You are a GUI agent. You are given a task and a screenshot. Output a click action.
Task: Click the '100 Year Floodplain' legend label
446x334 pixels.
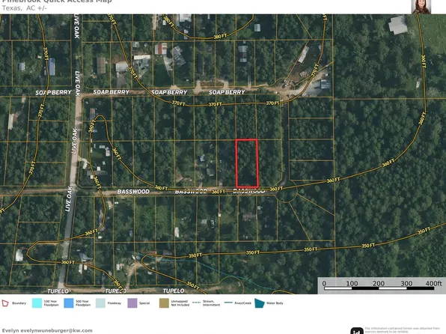coord(51,303)
